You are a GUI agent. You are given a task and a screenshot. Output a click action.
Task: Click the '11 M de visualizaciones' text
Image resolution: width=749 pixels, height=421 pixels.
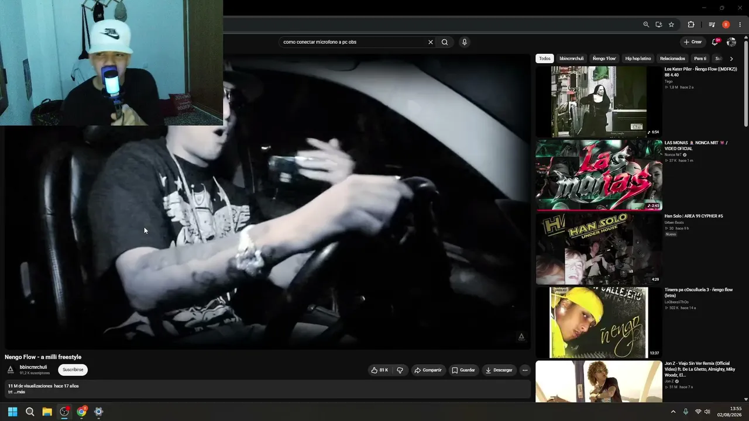(29, 386)
